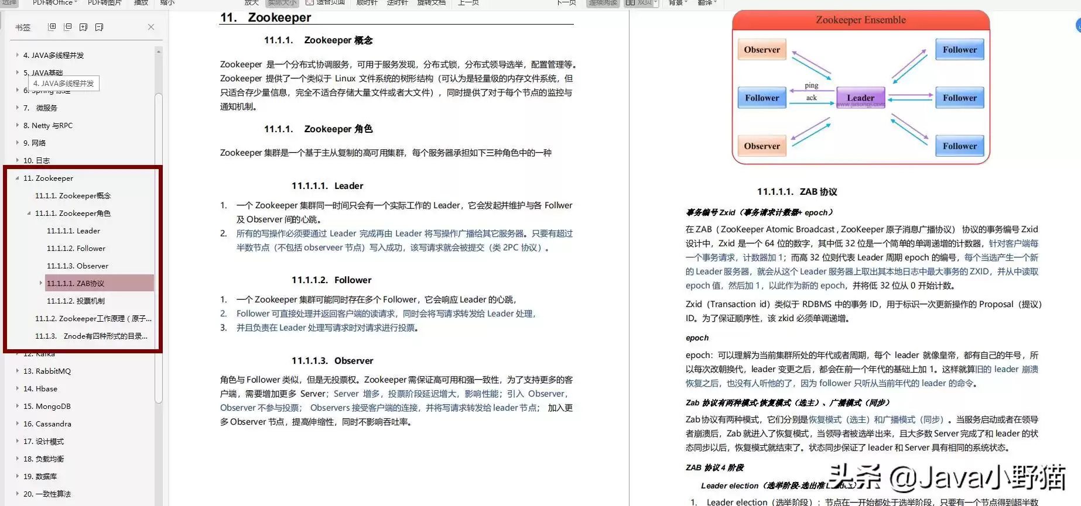Collapse the 11.1.1. Zookeeper角色 arrow

pos(29,213)
